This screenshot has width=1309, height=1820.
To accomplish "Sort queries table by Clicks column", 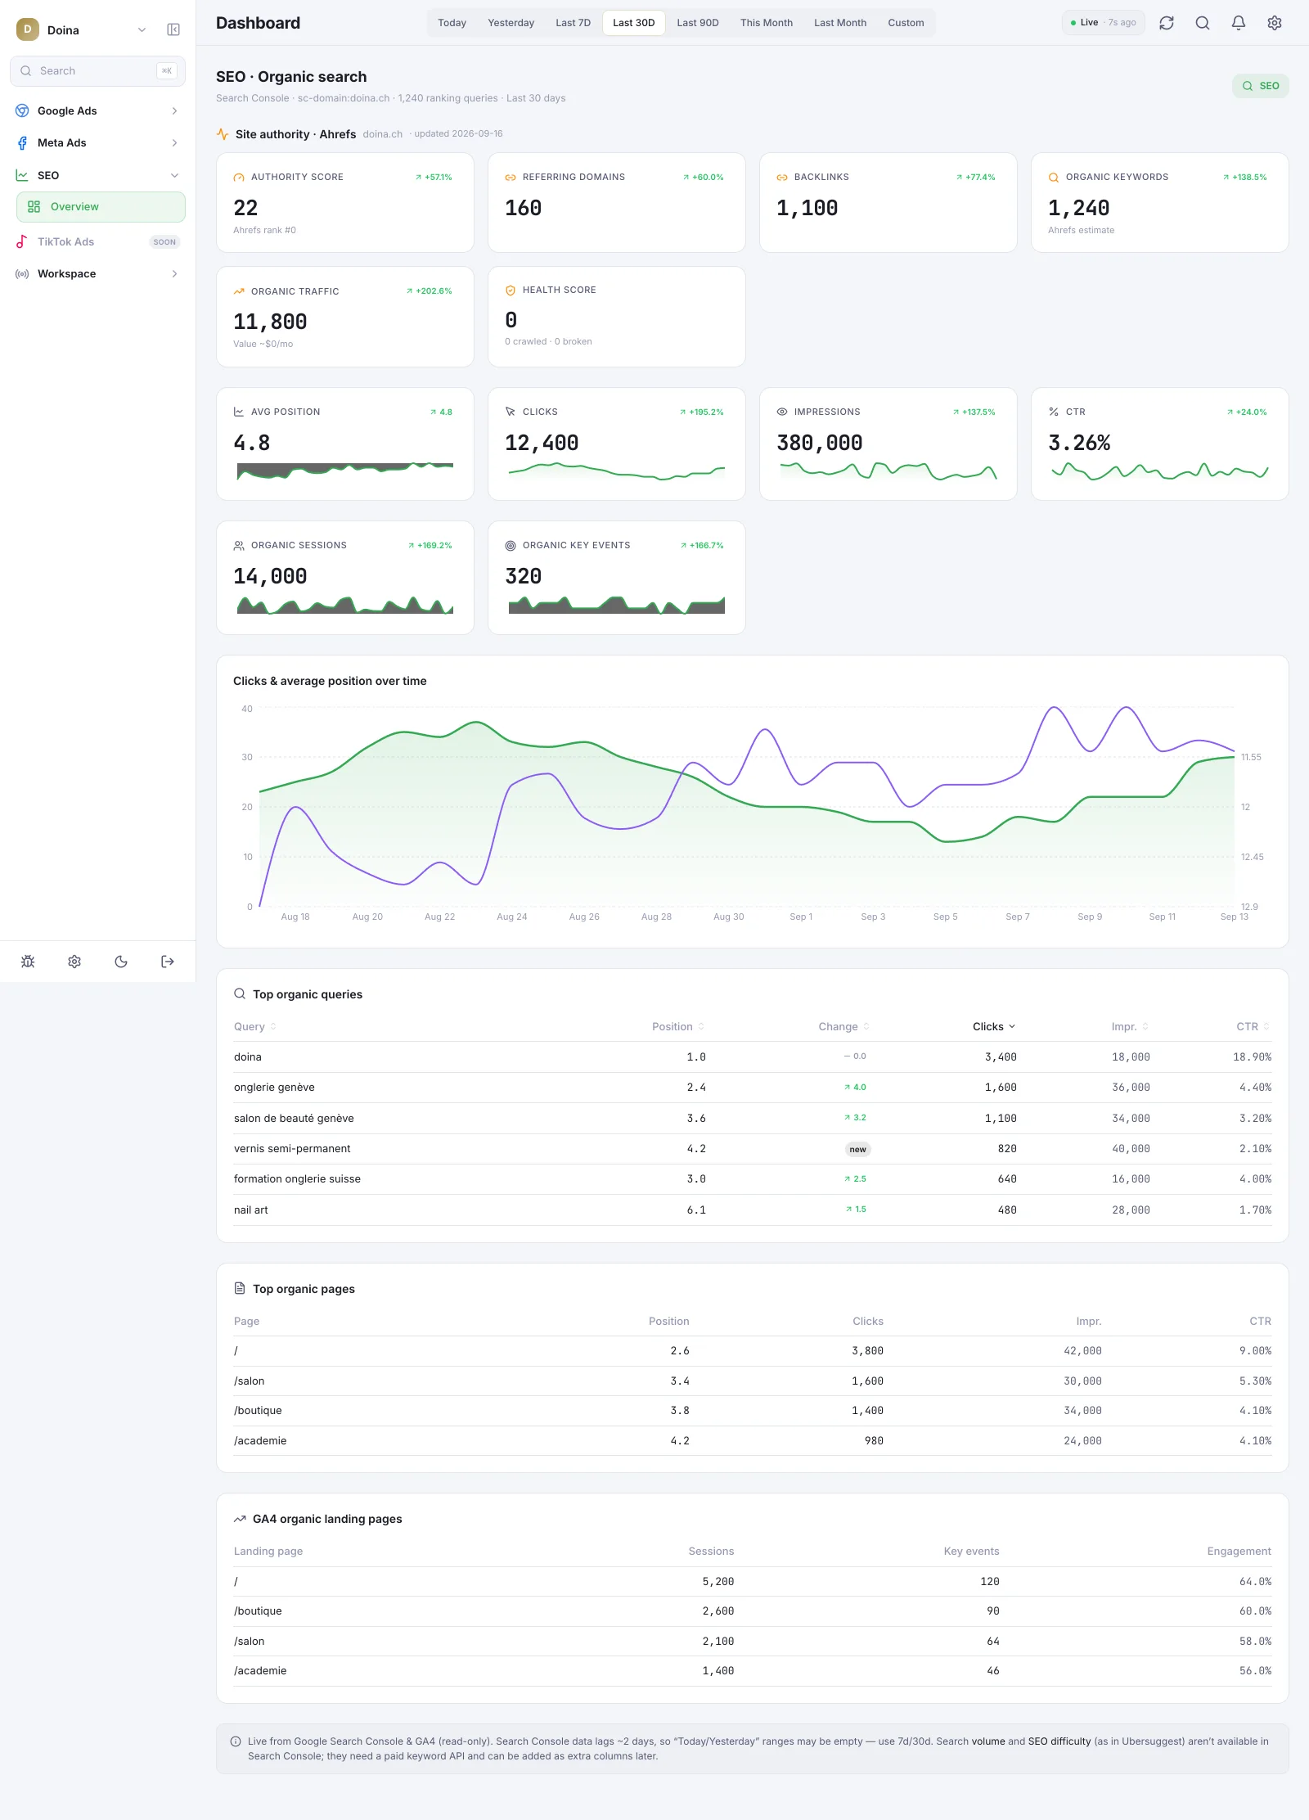I will click(994, 1027).
